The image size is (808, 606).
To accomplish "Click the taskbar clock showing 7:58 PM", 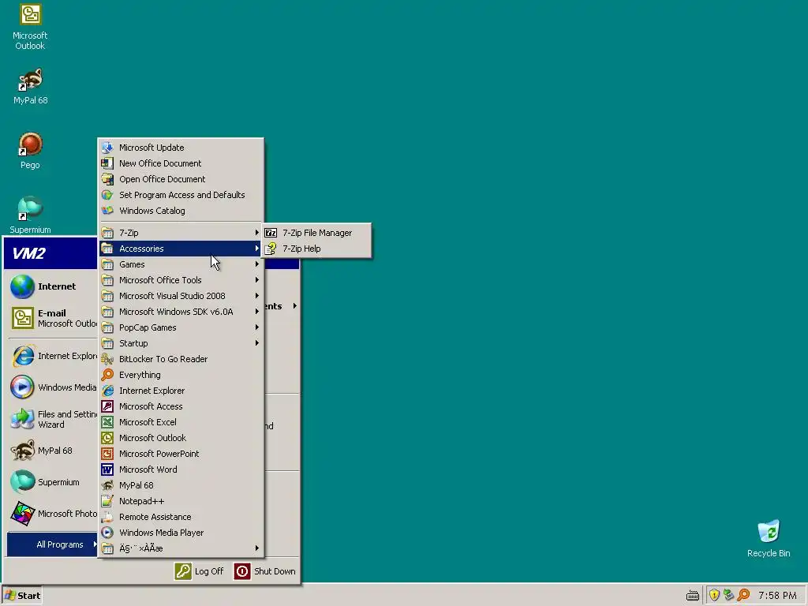I will [777, 596].
